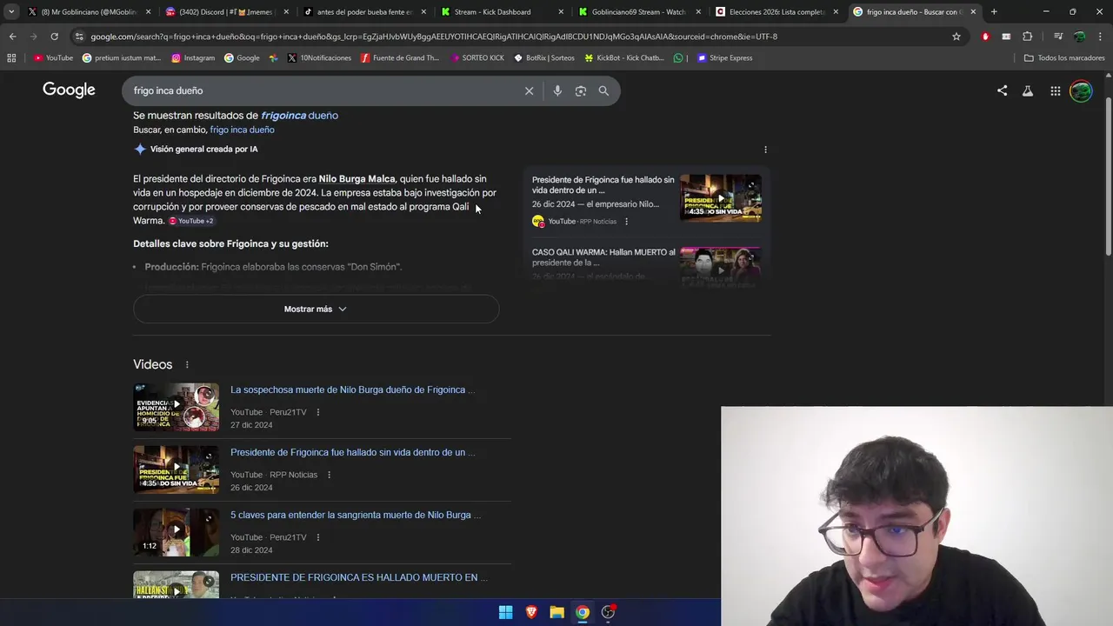Click the magnifier search button
Viewport: 1113px width, 626px height.
[x=603, y=90]
